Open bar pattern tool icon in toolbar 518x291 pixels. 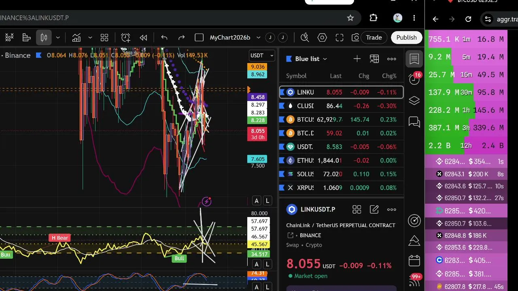[x=27, y=38]
